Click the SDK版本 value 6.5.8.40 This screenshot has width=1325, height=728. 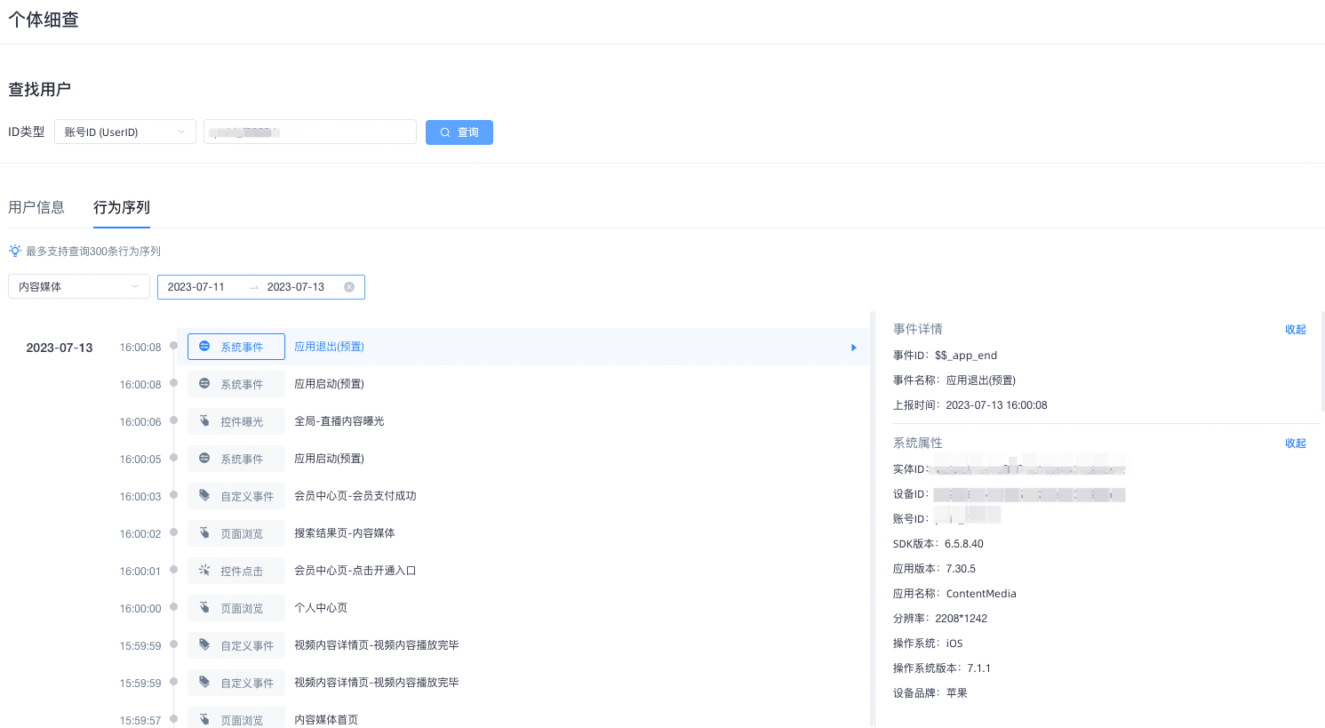point(964,544)
